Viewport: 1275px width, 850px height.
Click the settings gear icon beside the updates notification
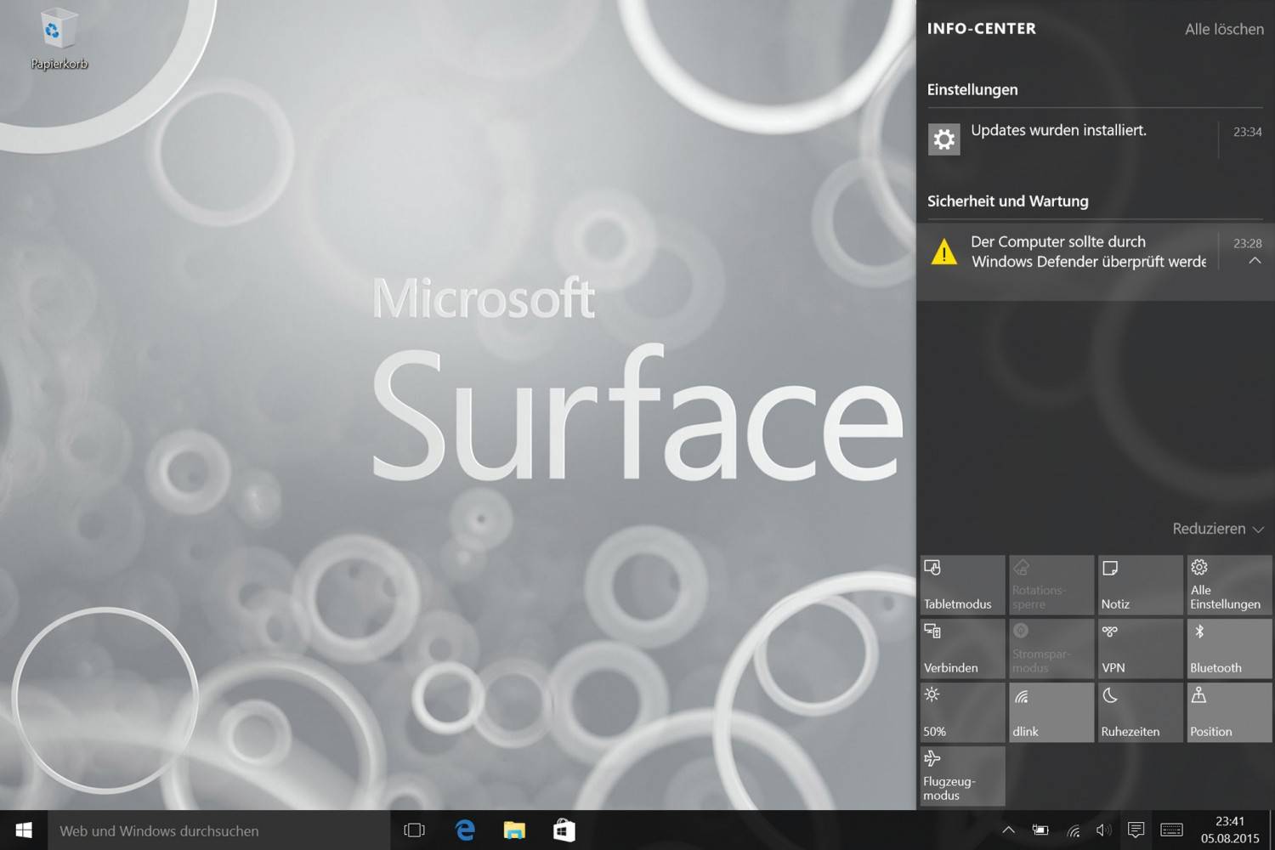click(x=944, y=139)
